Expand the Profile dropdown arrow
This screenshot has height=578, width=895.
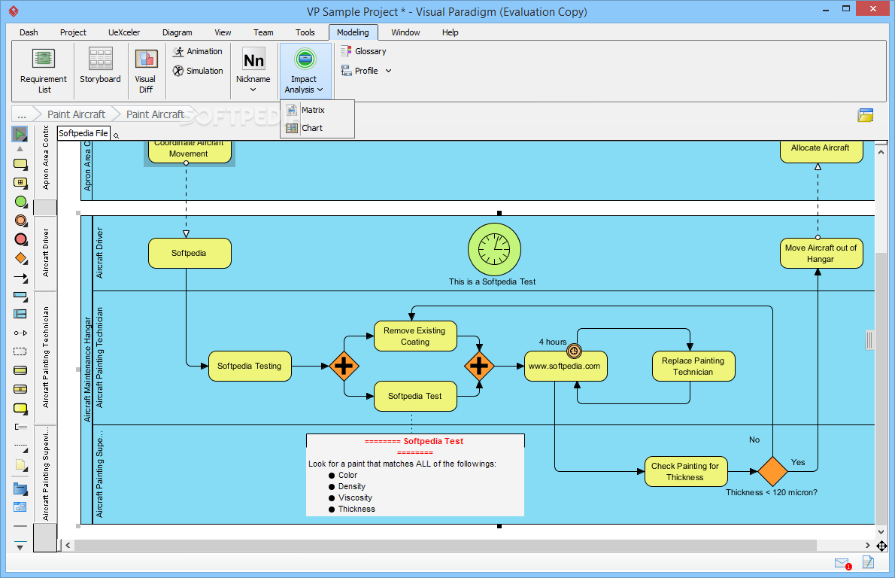pyautogui.click(x=389, y=71)
